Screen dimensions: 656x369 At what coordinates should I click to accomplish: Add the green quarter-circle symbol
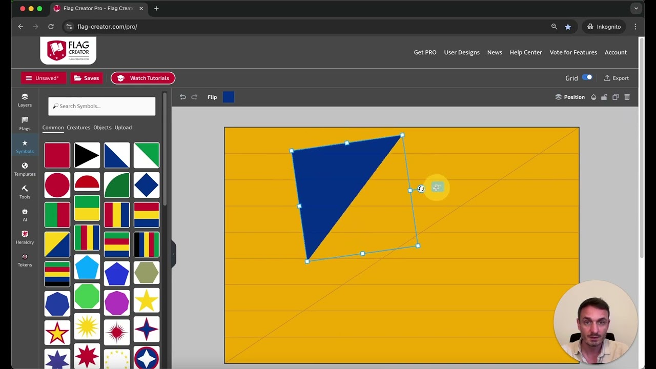116,185
